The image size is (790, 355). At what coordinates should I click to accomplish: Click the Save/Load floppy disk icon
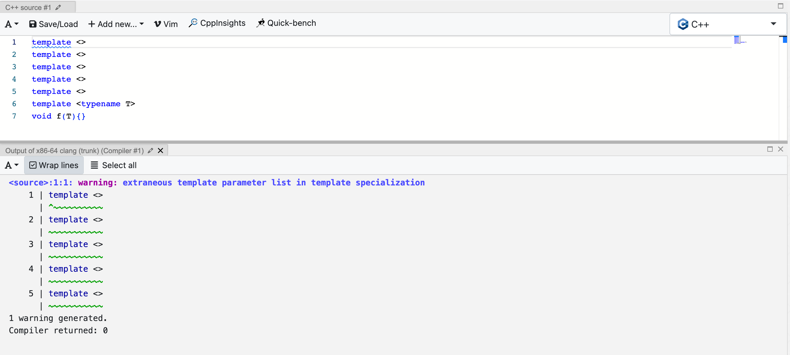tap(33, 24)
